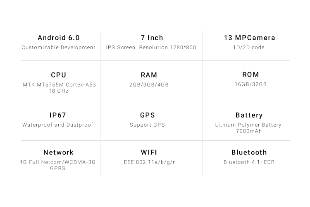Image resolution: width=310 pixels, height=207 pixels.
Task: Click the RAM heading
Action: pos(149,75)
